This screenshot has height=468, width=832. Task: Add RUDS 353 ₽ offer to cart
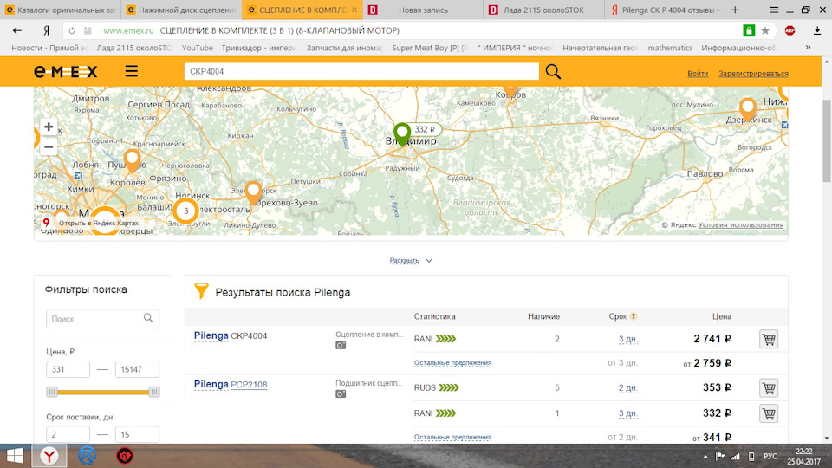point(769,388)
